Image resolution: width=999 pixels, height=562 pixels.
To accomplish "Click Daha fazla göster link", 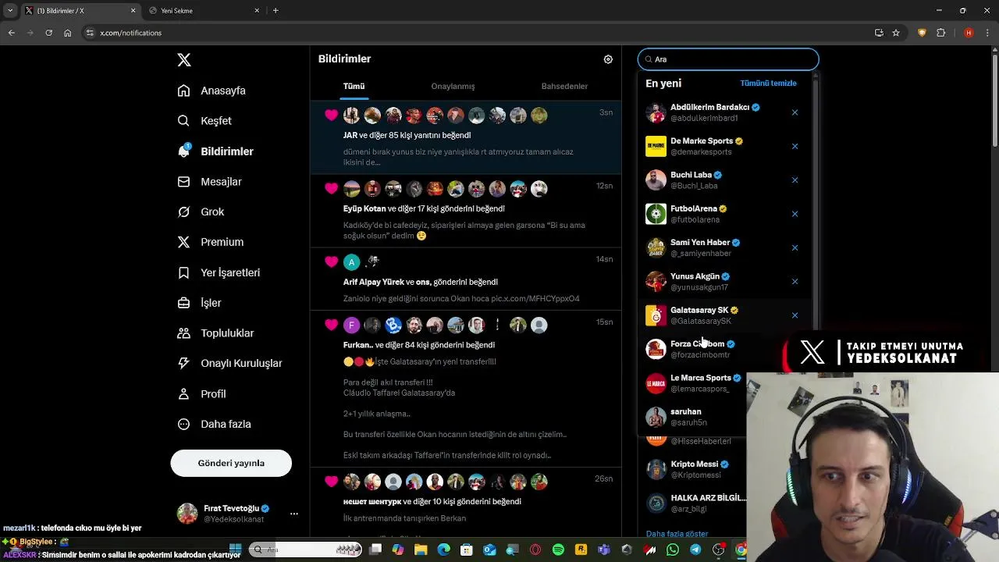I will point(677,534).
